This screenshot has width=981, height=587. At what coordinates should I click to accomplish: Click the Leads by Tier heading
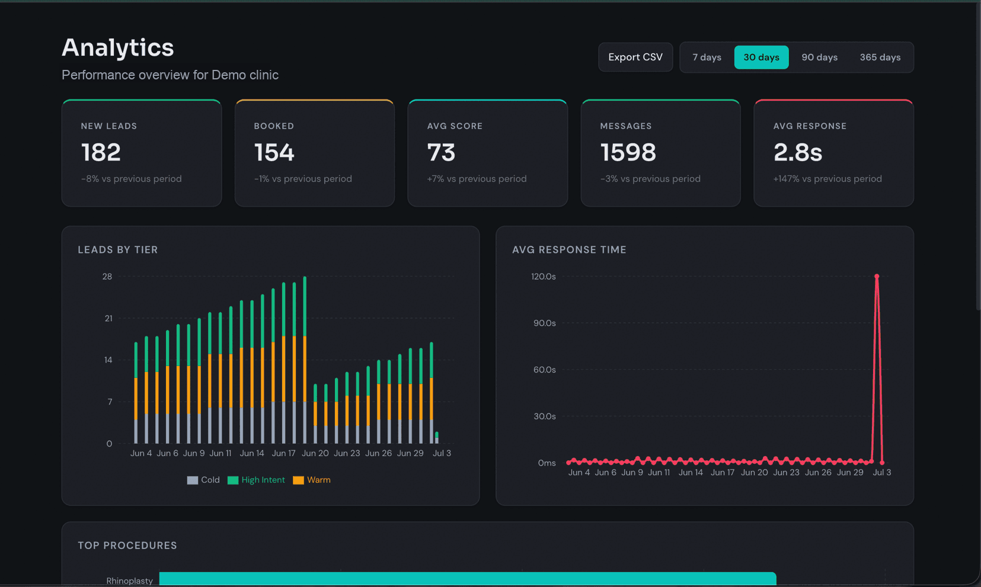pyautogui.click(x=118, y=250)
